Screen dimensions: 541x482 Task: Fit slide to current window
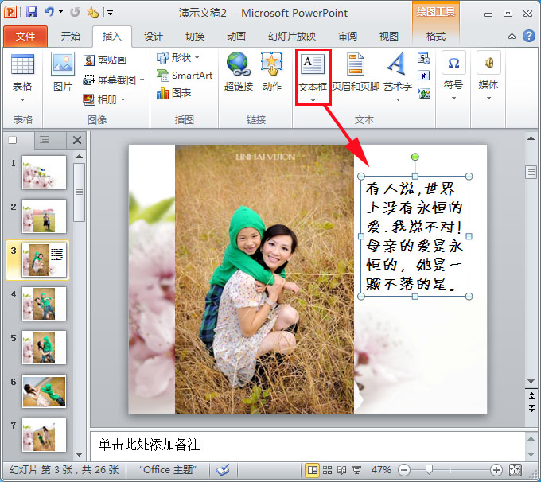click(515, 470)
